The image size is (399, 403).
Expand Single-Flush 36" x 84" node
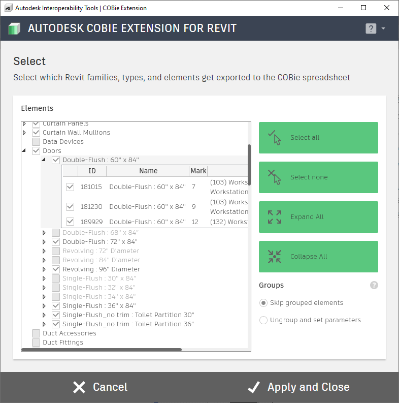pos(44,306)
